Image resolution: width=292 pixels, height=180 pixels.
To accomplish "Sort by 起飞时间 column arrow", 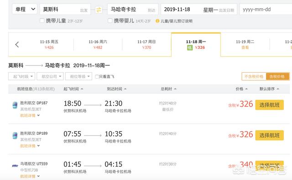I will 82,89.
